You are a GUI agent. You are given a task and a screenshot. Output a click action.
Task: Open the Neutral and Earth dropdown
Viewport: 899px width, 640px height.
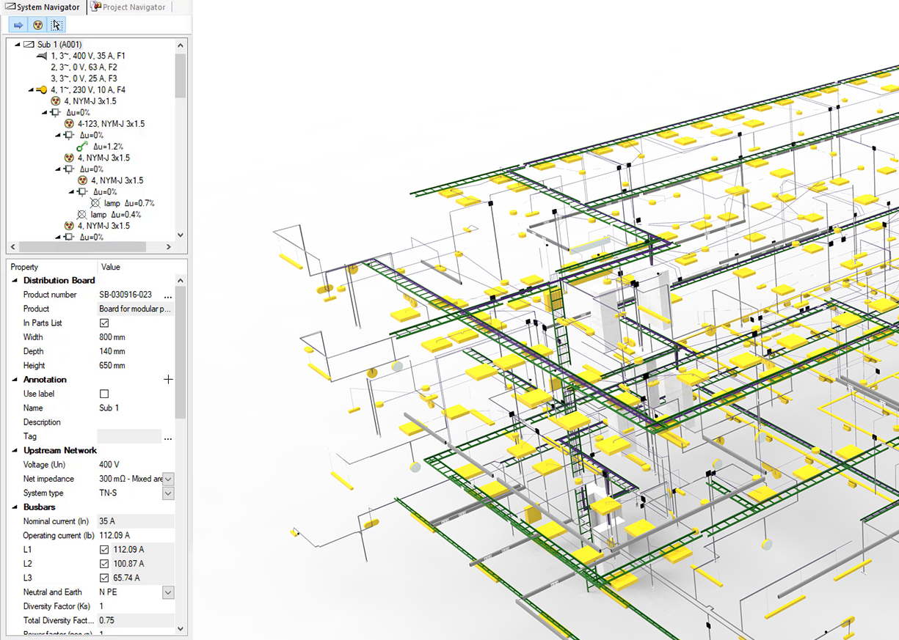click(168, 592)
